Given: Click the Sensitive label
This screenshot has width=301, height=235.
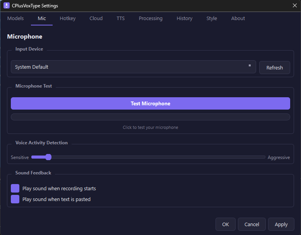Looking at the screenshot, I should point(20,157).
